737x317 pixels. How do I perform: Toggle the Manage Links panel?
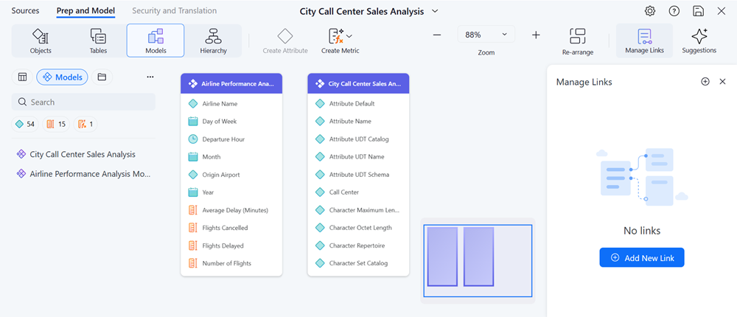(644, 40)
